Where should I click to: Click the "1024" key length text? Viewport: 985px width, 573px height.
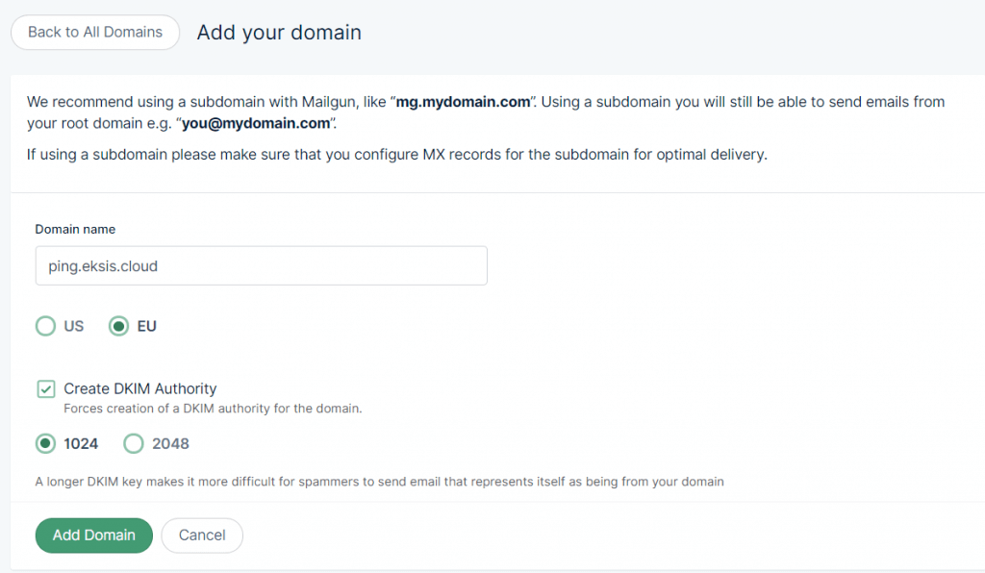click(81, 443)
